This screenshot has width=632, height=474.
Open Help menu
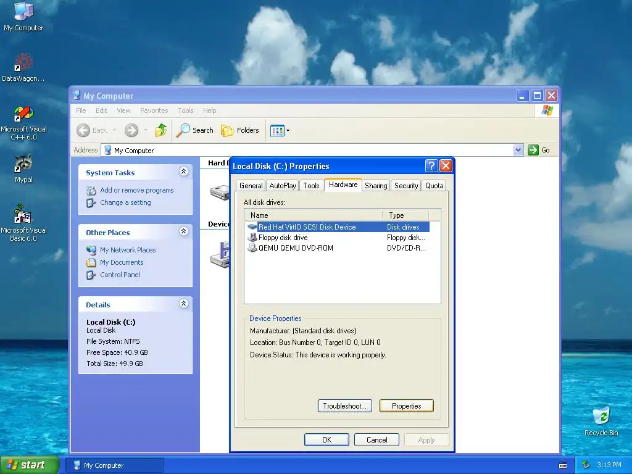pos(210,110)
